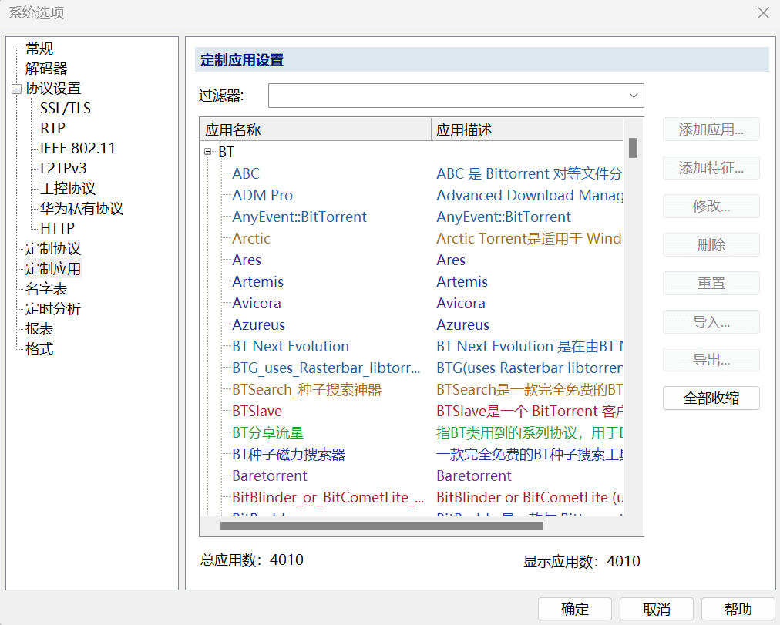Sort by the 应用名称 column header
Image resolution: width=780 pixels, height=625 pixels.
click(314, 130)
